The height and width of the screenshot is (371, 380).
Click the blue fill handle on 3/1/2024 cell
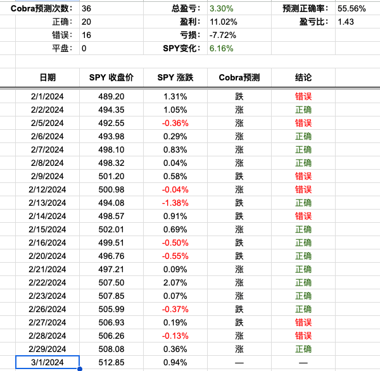click(x=80, y=369)
